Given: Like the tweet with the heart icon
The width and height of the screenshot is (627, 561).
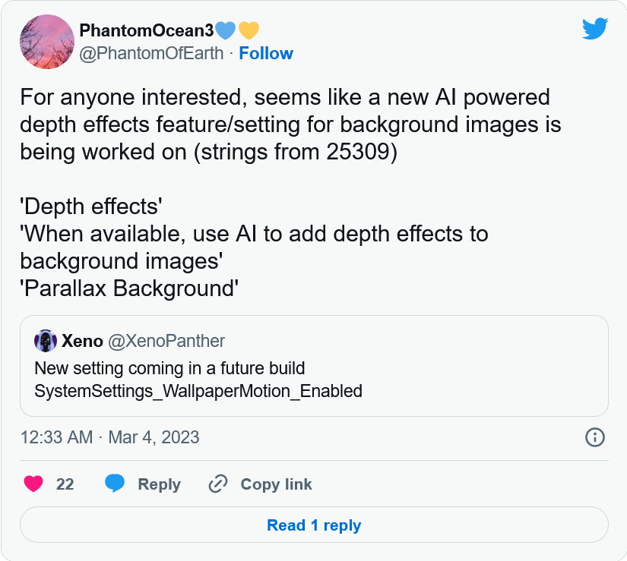Looking at the screenshot, I should point(33,484).
